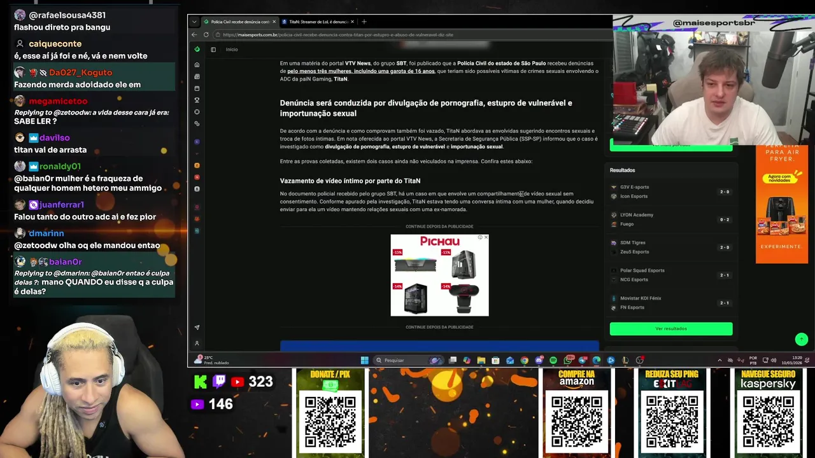Switch to the 'Polícia Civil recebe denúncia' tab

pos(239,22)
